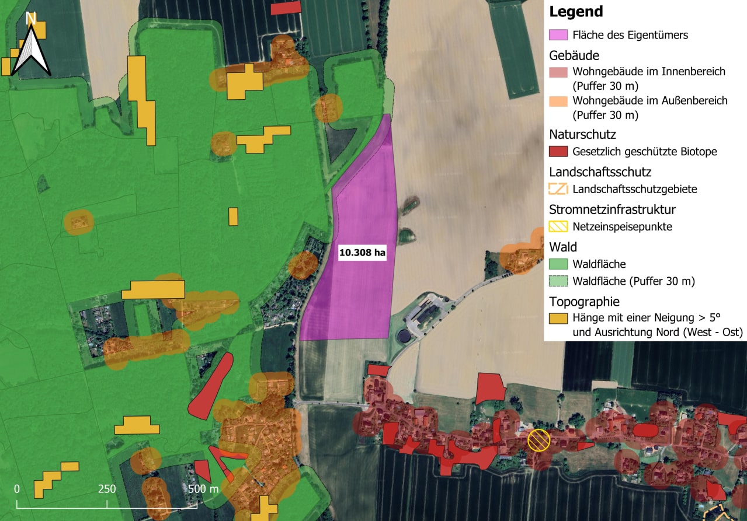Click the red Gesetzlich geschützte Biotope swatch
Screen dimensions: 747x521
tap(558, 152)
